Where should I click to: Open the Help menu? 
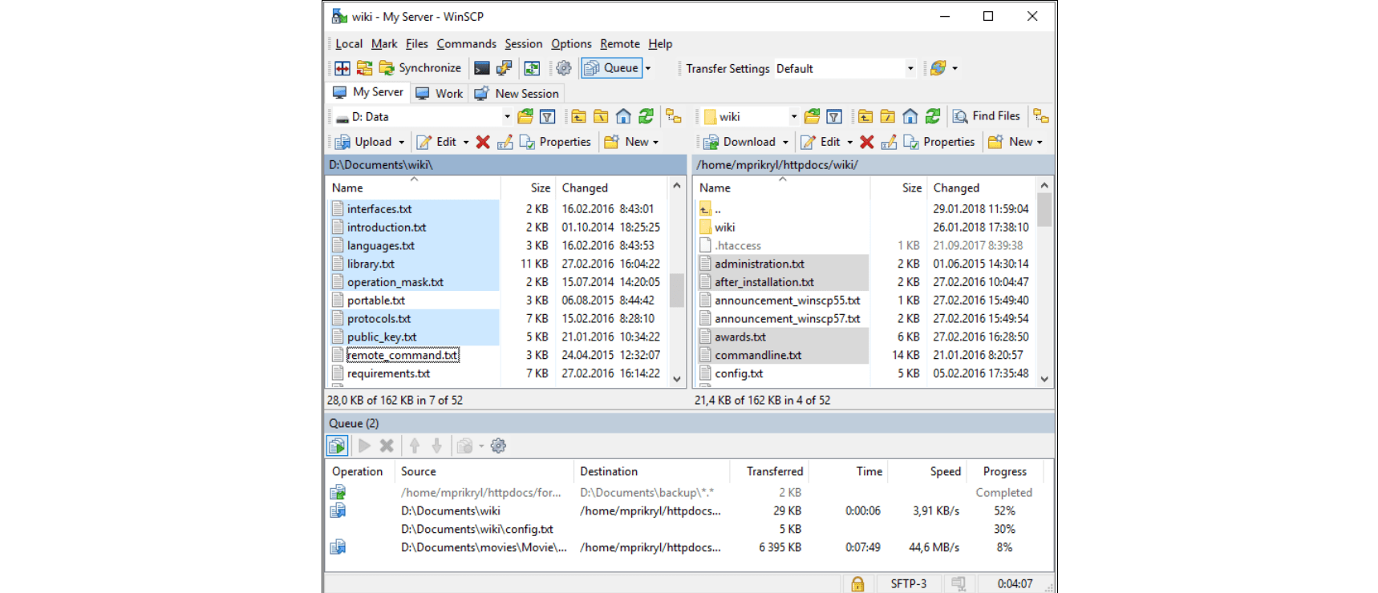point(660,44)
